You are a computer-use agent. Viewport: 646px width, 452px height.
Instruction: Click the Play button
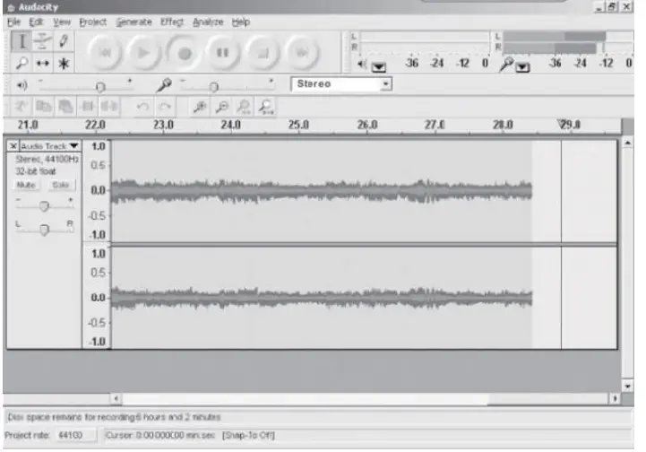click(x=143, y=52)
